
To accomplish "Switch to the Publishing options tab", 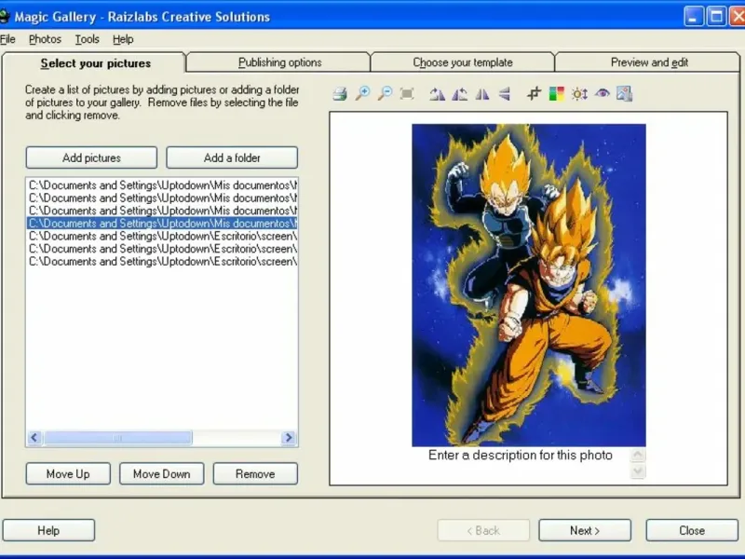I will click(279, 62).
